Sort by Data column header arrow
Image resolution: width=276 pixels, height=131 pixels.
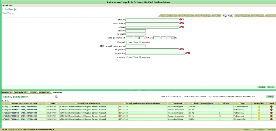[x=49, y=103]
